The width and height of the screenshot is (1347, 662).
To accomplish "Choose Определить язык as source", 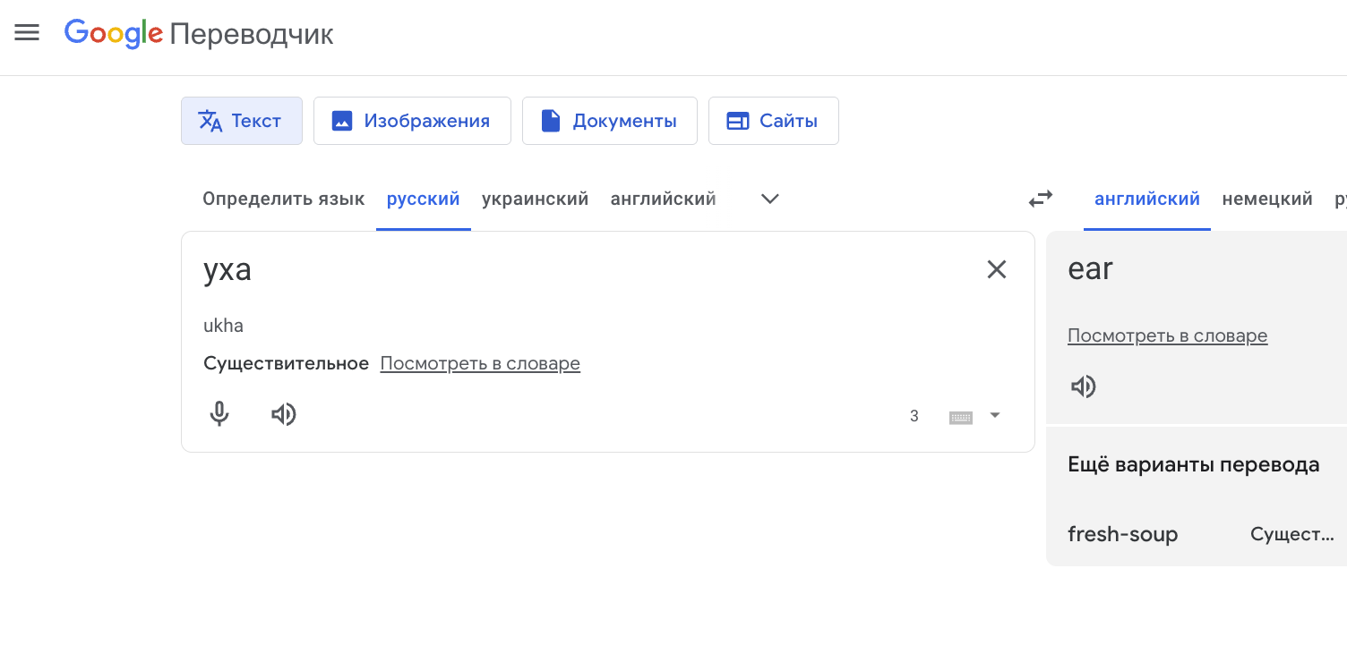I will [283, 199].
